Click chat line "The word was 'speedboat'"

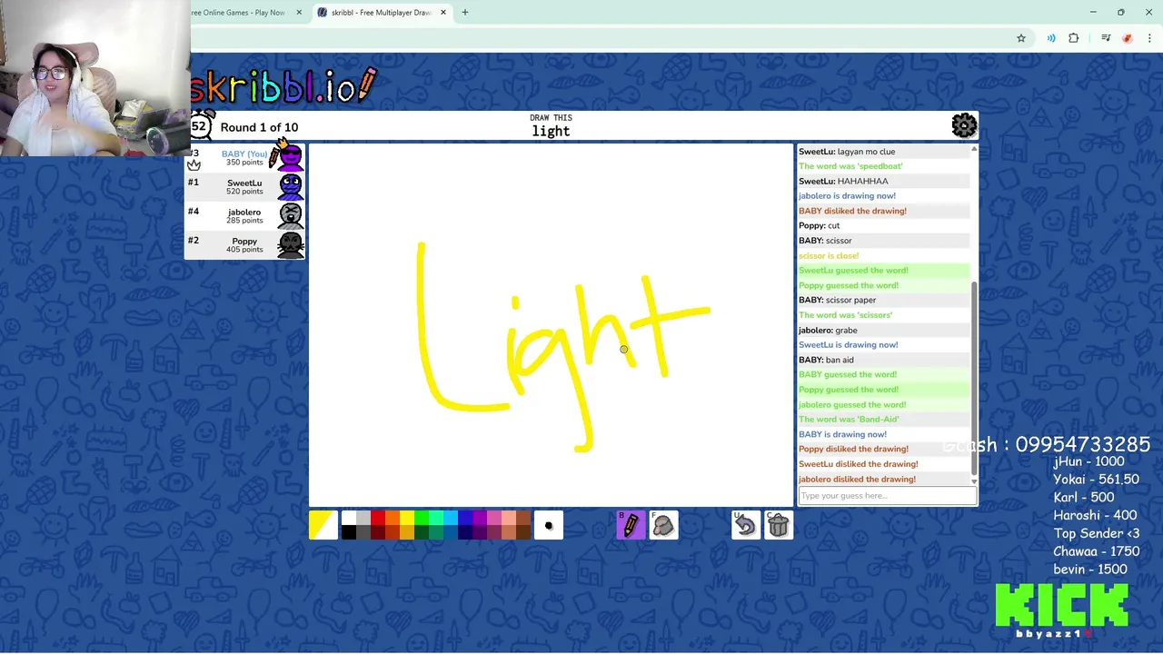[x=883, y=166]
